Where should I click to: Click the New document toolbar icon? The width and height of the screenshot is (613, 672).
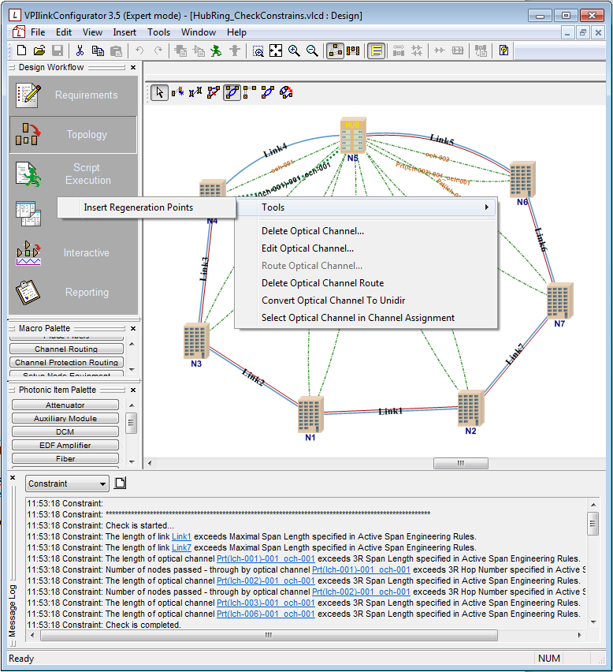point(21,50)
